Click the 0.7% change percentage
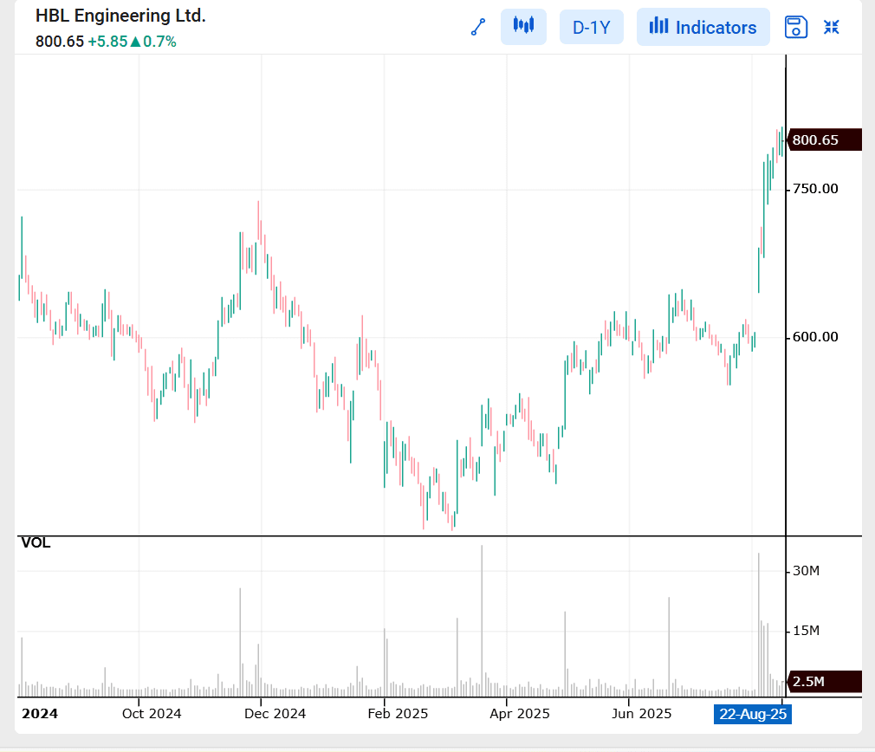Screen dimensions: 875x752 click(x=159, y=42)
